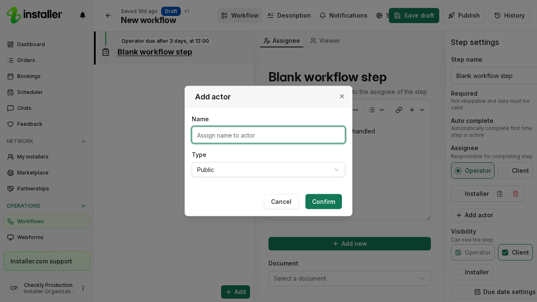Confirm adding the actor
Screen dimensions: 537x302
[323, 202]
